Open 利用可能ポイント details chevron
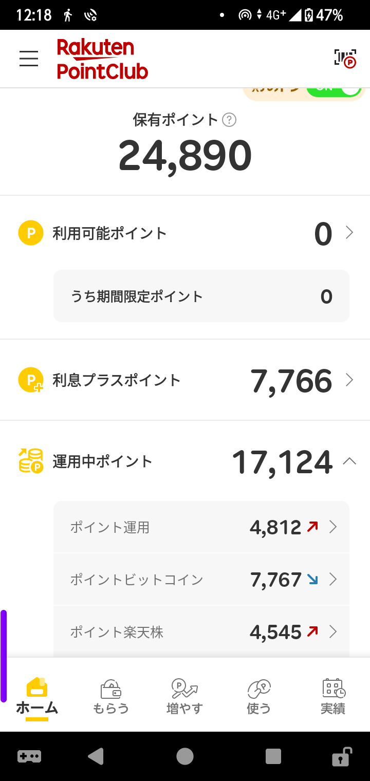 [349, 233]
